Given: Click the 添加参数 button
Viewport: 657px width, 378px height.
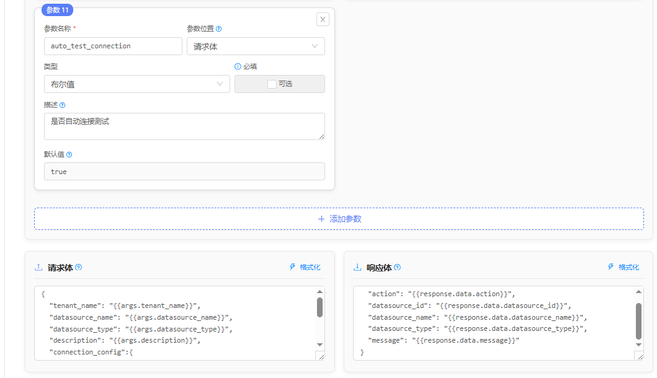Looking at the screenshot, I should (x=339, y=219).
